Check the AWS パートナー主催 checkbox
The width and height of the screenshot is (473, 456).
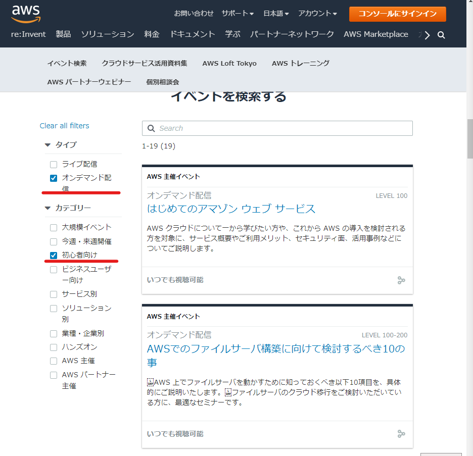pos(54,375)
